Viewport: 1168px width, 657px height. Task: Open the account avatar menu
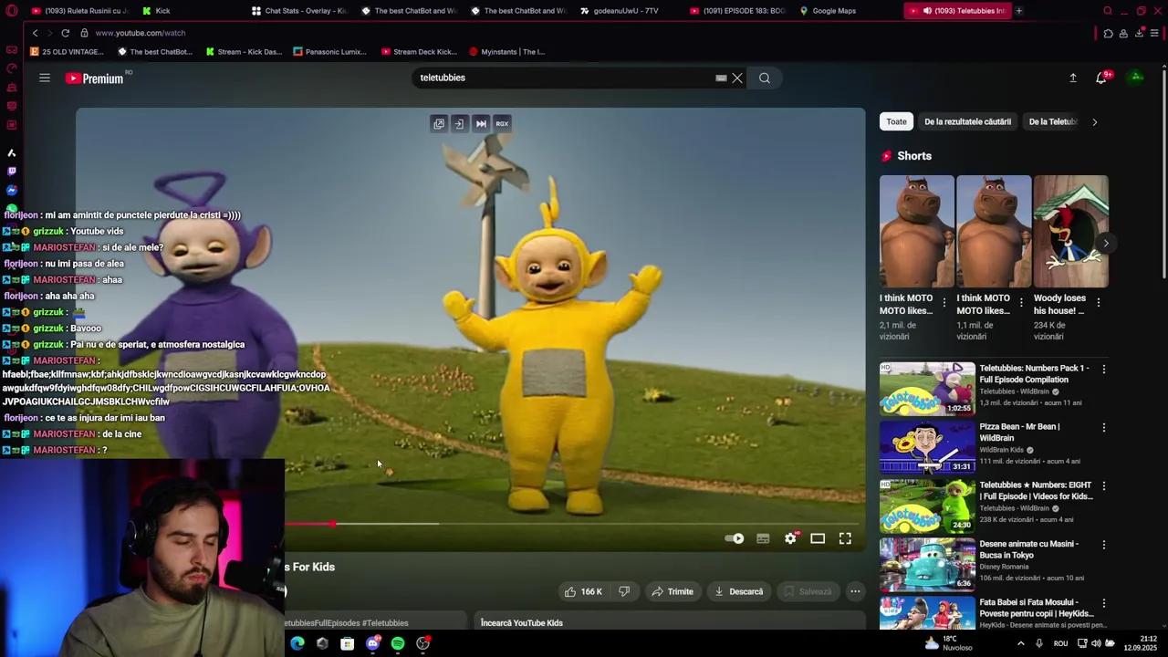1136,78
